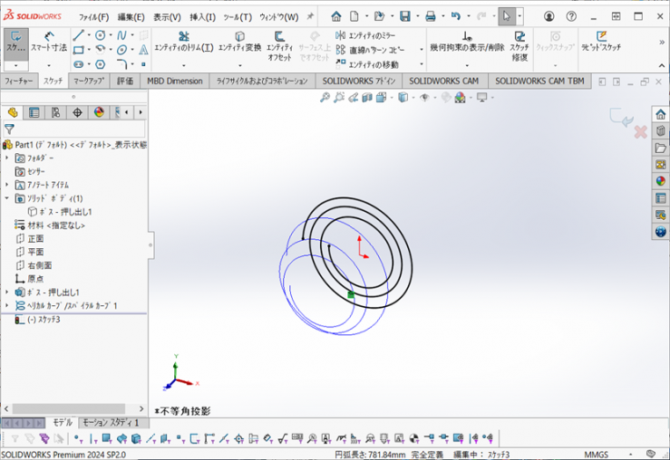
Task: Toggle display/delete geometric relations
Action: click(467, 42)
